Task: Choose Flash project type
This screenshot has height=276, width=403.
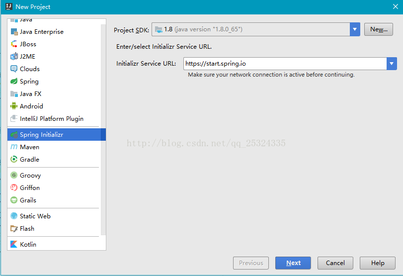Action: click(x=54, y=228)
